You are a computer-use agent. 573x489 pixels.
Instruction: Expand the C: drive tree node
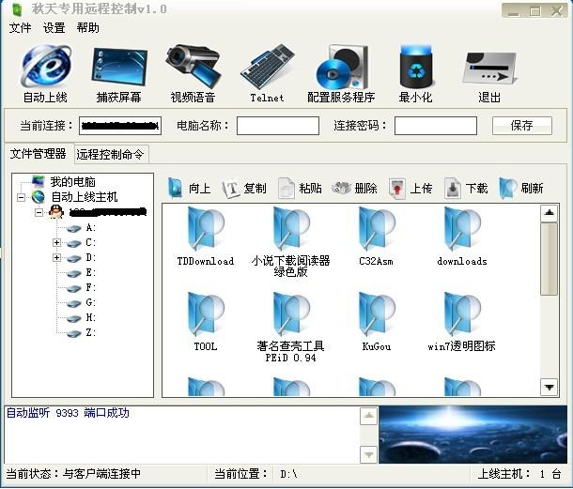tap(57, 243)
